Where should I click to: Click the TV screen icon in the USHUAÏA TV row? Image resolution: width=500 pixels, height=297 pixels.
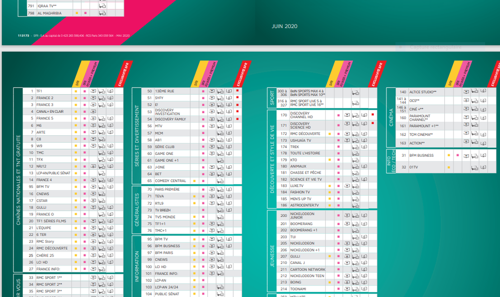(x=347, y=140)
